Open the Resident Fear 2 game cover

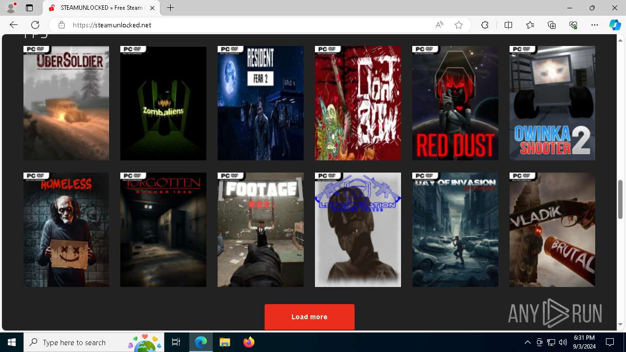tap(261, 103)
